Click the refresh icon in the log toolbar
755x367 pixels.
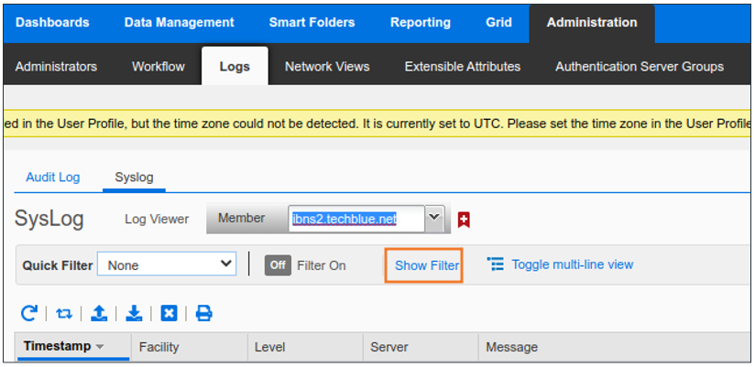click(x=29, y=313)
